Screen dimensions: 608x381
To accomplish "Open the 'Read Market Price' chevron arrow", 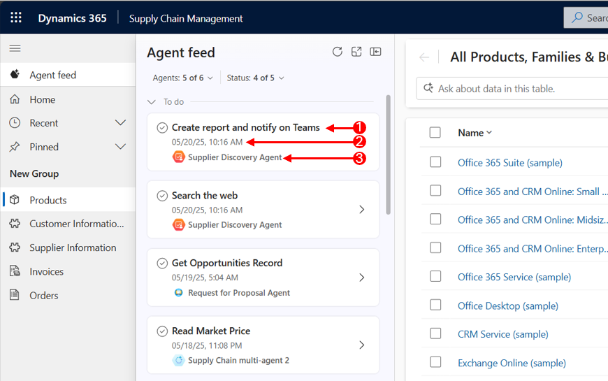I will 362,345.
